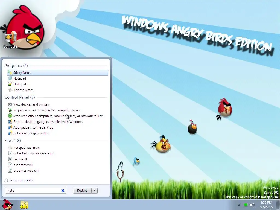Open Sync with other computers icon
The image size is (280, 210).
tap(10, 116)
